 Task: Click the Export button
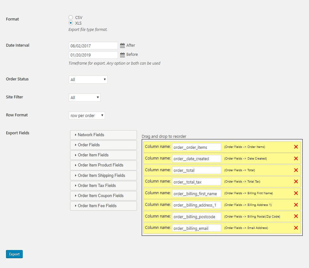click(x=14, y=254)
